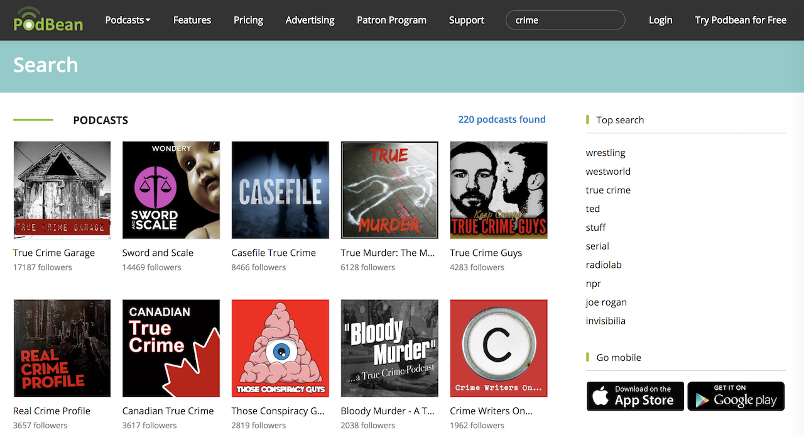Click '14469 followers' under Sword and Scale
This screenshot has height=437, width=804.
(151, 267)
